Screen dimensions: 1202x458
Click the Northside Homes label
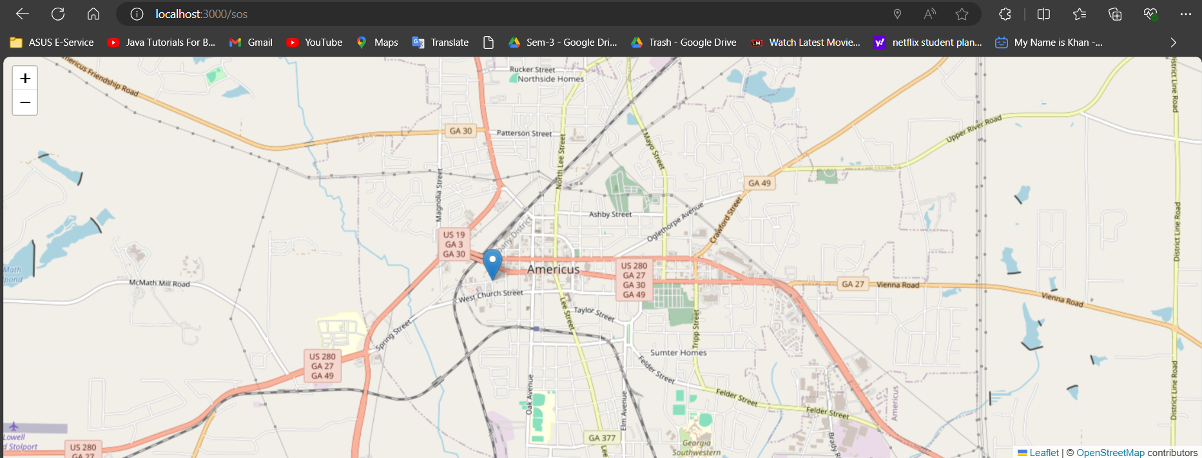tap(550, 79)
